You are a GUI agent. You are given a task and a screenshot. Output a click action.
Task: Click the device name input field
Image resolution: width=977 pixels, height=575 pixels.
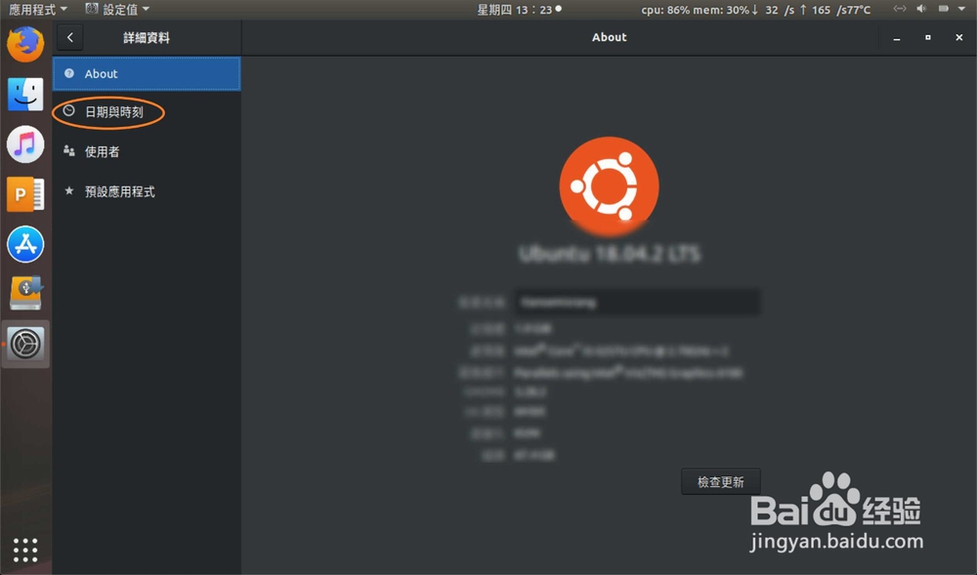coord(637,303)
